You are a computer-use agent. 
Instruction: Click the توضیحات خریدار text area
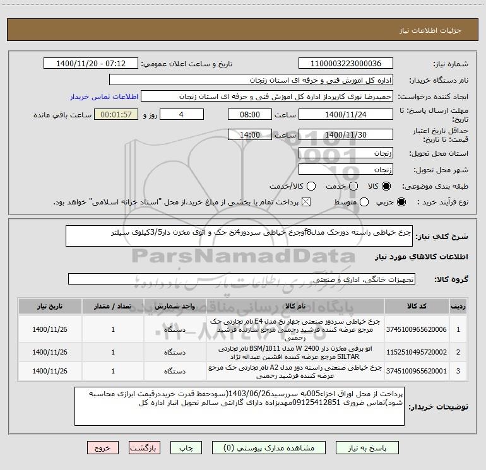click(239, 406)
